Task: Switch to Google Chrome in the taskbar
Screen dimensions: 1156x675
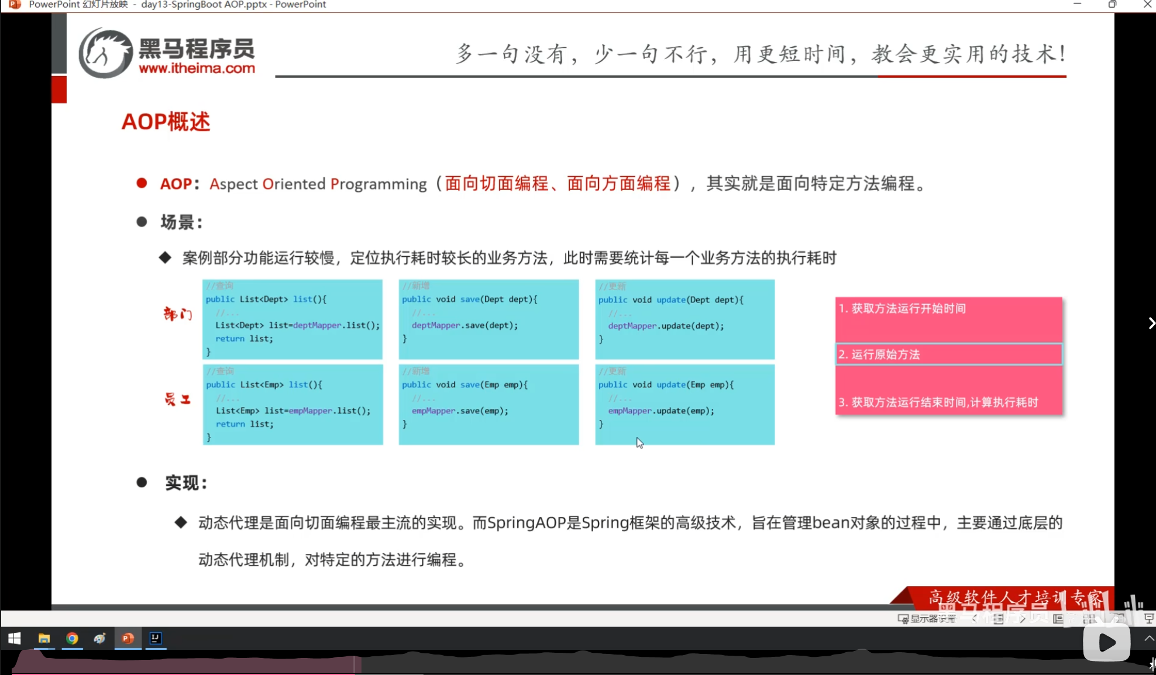Action: [x=72, y=638]
